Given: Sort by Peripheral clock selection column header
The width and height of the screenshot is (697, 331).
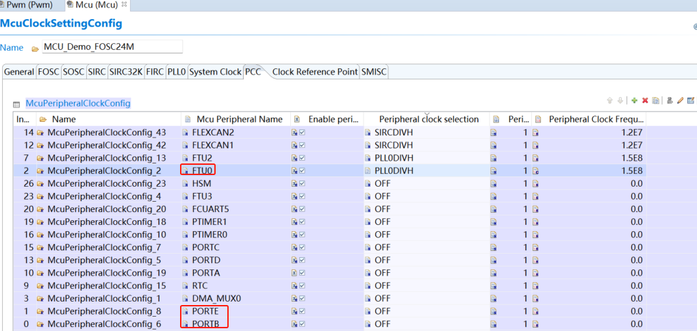Looking at the screenshot, I should (429, 119).
